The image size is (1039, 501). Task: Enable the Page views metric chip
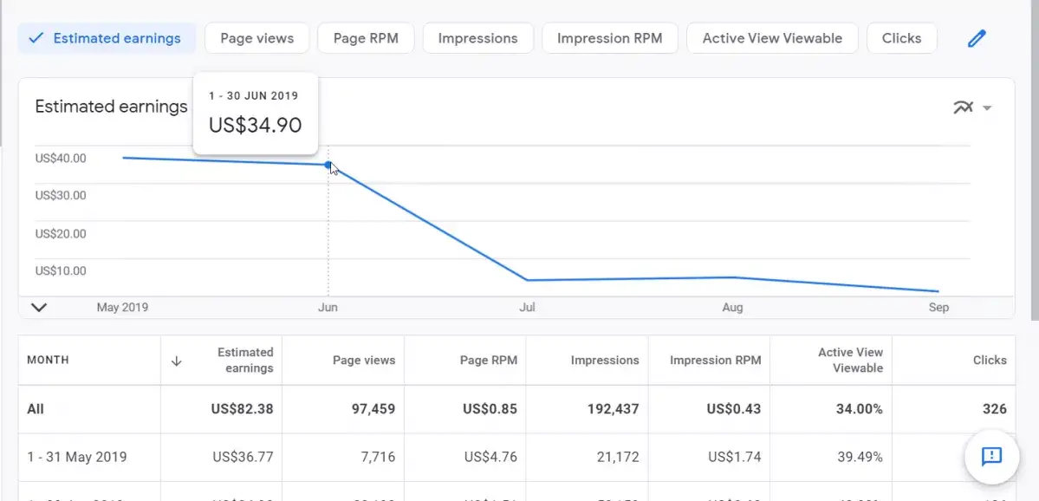(x=257, y=38)
